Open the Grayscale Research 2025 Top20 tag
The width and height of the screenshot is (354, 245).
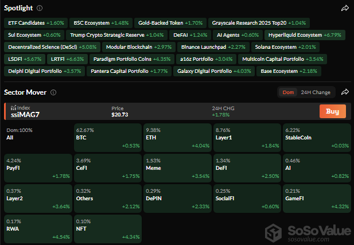click(x=259, y=23)
